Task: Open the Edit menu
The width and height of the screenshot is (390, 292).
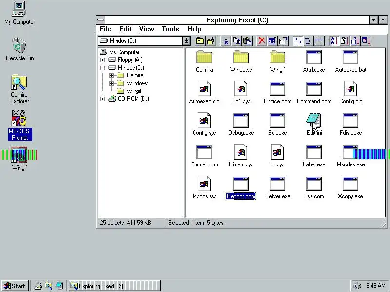Action: coord(125,29)
